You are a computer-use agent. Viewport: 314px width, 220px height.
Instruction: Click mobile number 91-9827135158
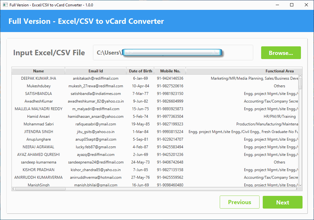[170, 170]
